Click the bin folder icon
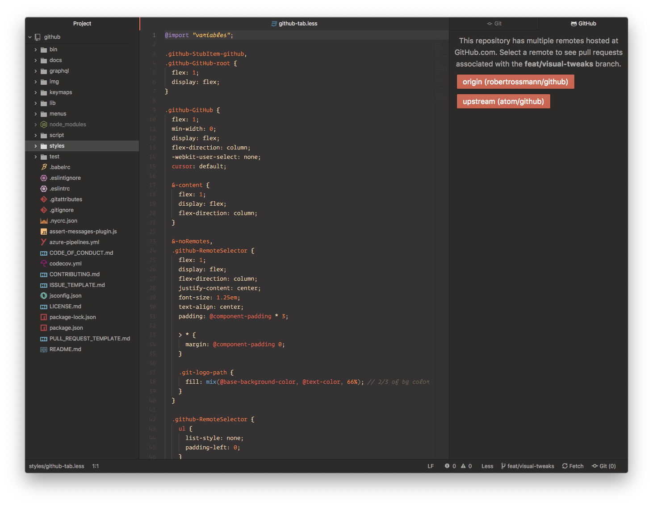Viewport: 653px width, 506px height. [x=44, y=50]
